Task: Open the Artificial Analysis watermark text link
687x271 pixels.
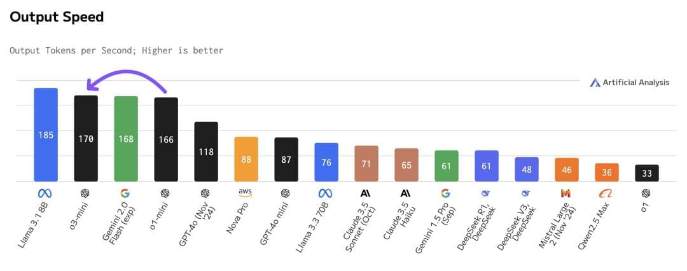Action: click(635, 83)
